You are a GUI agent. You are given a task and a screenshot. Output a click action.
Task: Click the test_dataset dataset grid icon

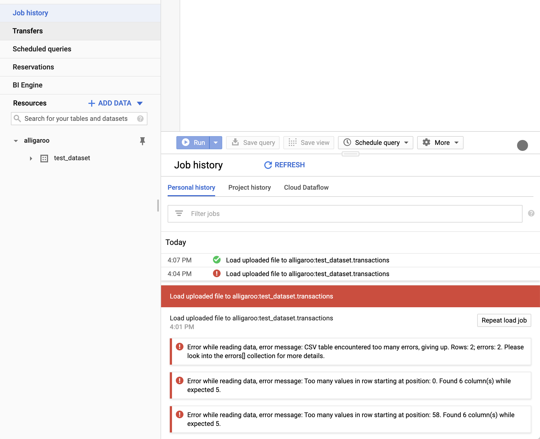coord(44,158)
